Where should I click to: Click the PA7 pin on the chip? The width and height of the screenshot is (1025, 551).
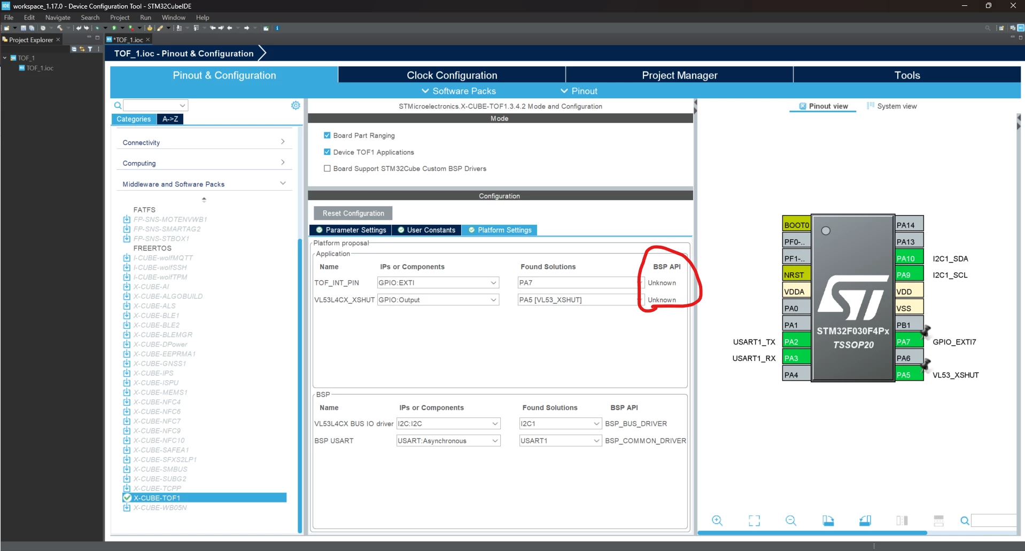(909, 342)
